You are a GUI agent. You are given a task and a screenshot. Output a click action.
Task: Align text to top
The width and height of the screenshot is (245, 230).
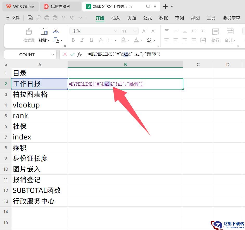click(x=167, y=31)
